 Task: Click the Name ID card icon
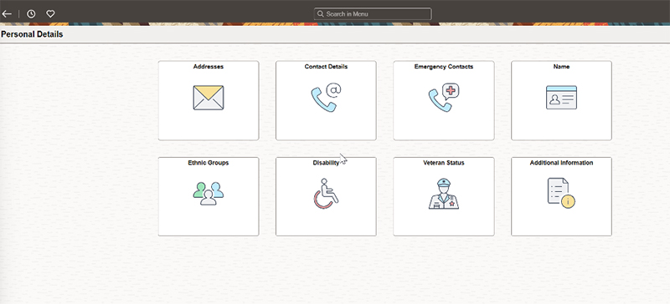click(x=561, y=98)
